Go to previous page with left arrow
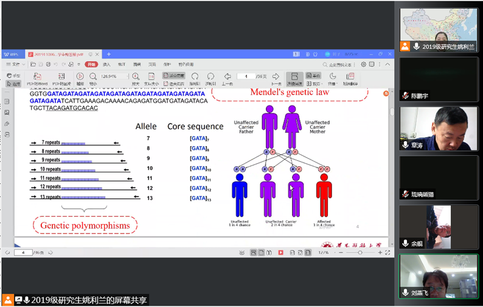Viewport: 483px width, 307px height. pyautogui.click(x=228, y=76)
